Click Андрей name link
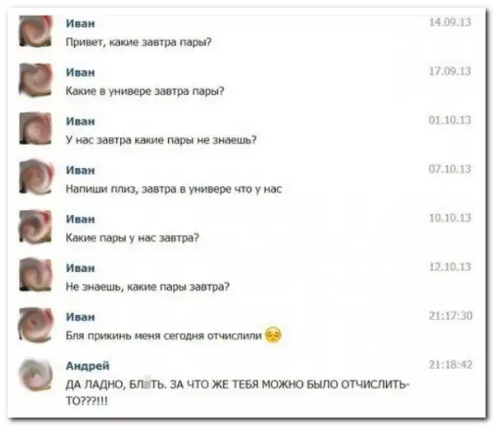Image resolution: width=494 pixels, height=426 pixels. coord(87,366)
